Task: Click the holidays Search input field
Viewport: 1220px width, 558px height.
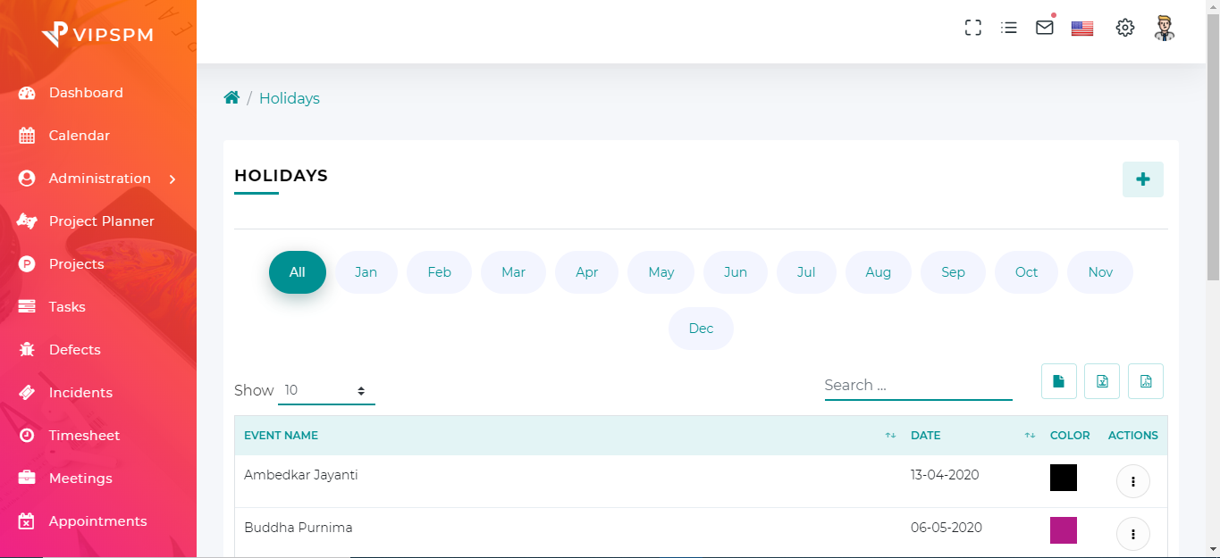Action: tap(918, 386)
